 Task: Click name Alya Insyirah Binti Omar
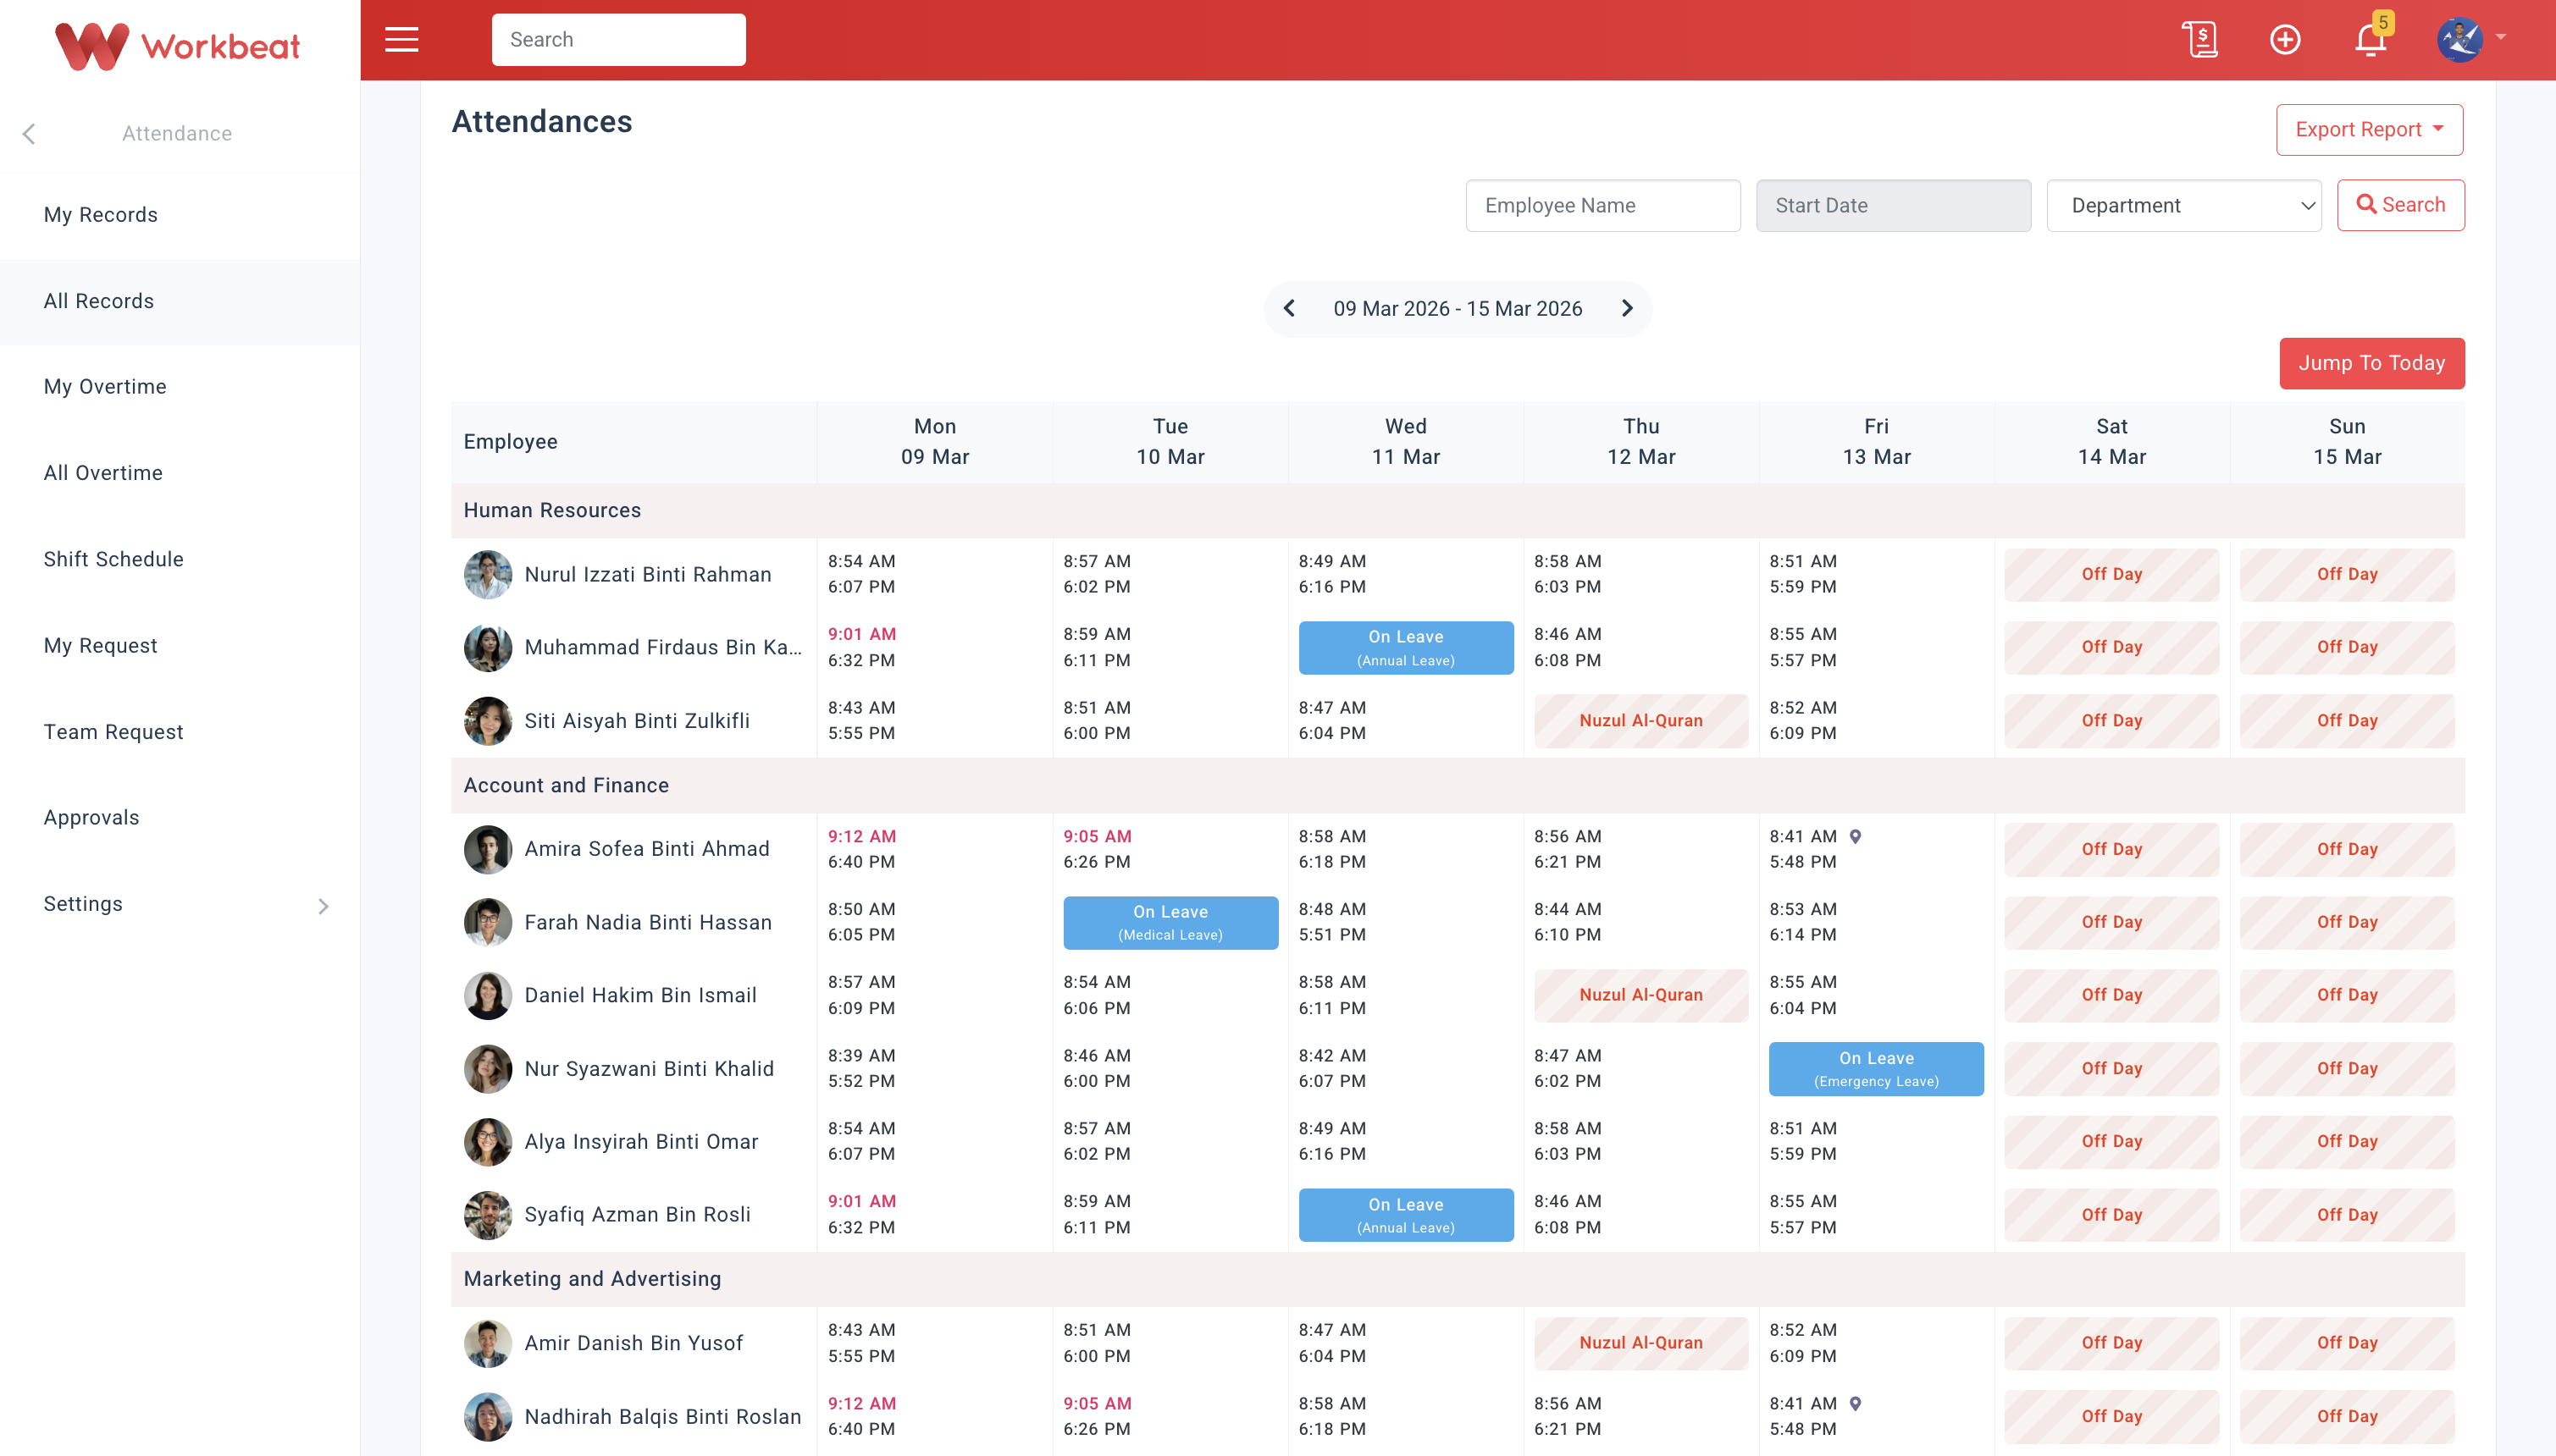pos(641,1142)
